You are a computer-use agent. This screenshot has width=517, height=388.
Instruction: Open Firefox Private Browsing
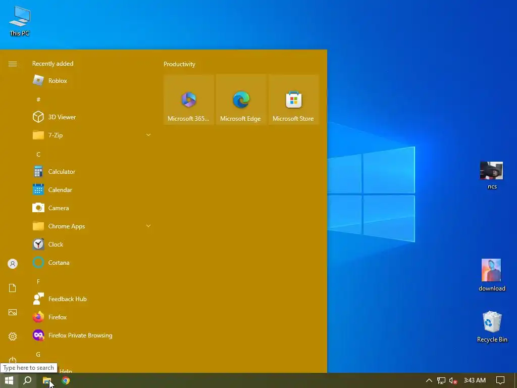(91, 335)
